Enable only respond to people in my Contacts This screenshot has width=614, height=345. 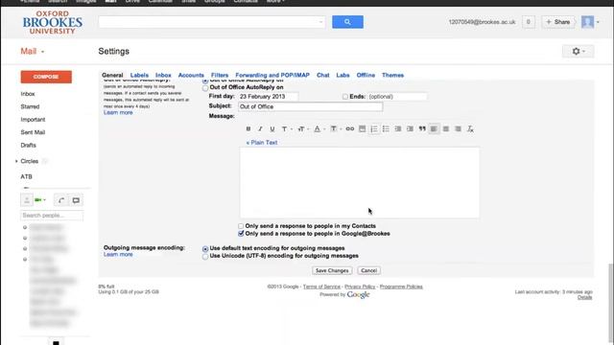tap(241, 226)
